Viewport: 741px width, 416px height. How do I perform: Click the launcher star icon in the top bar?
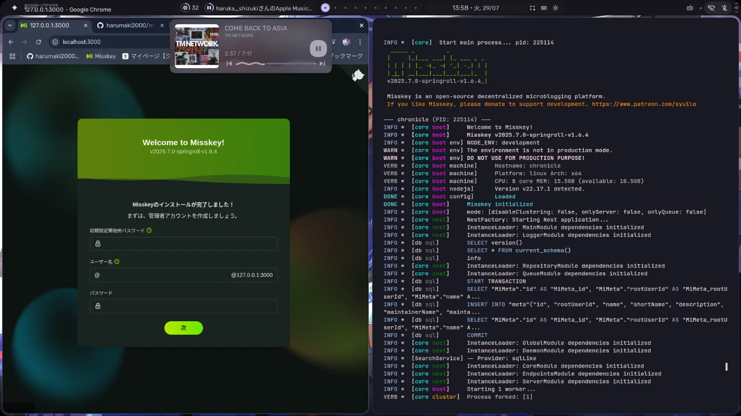point(14,8)
